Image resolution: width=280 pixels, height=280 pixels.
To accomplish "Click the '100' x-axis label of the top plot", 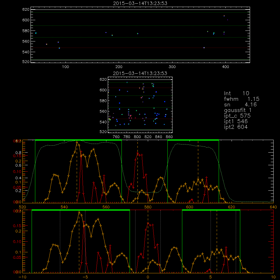I will click(66, 67).
